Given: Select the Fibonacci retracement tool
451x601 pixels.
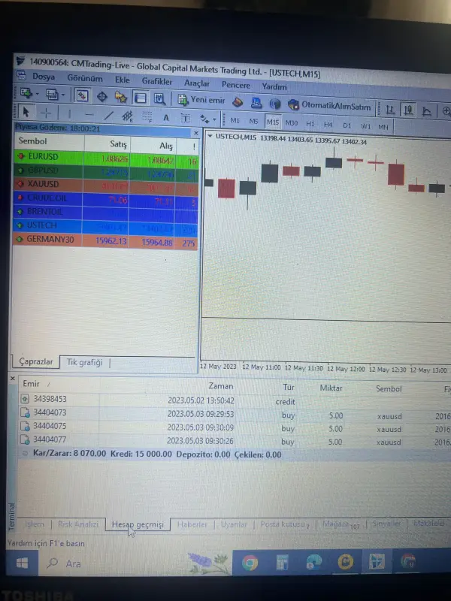Looking at the screenshot, I should pyautogui.click(x=147, y=117).
